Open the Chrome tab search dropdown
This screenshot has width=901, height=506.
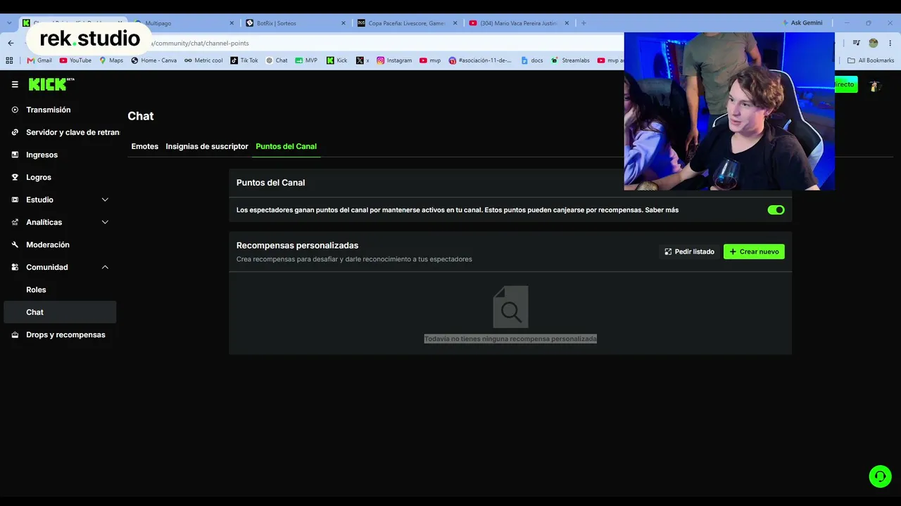click(x=9, y=23)
